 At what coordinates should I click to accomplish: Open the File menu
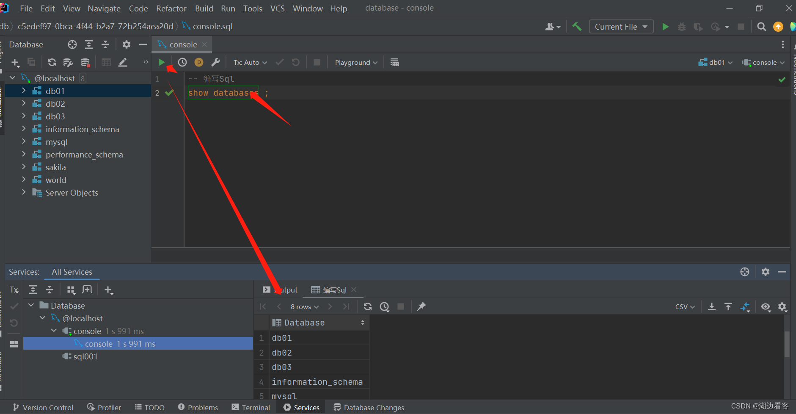pyautogui.click(x=26, y=8)
